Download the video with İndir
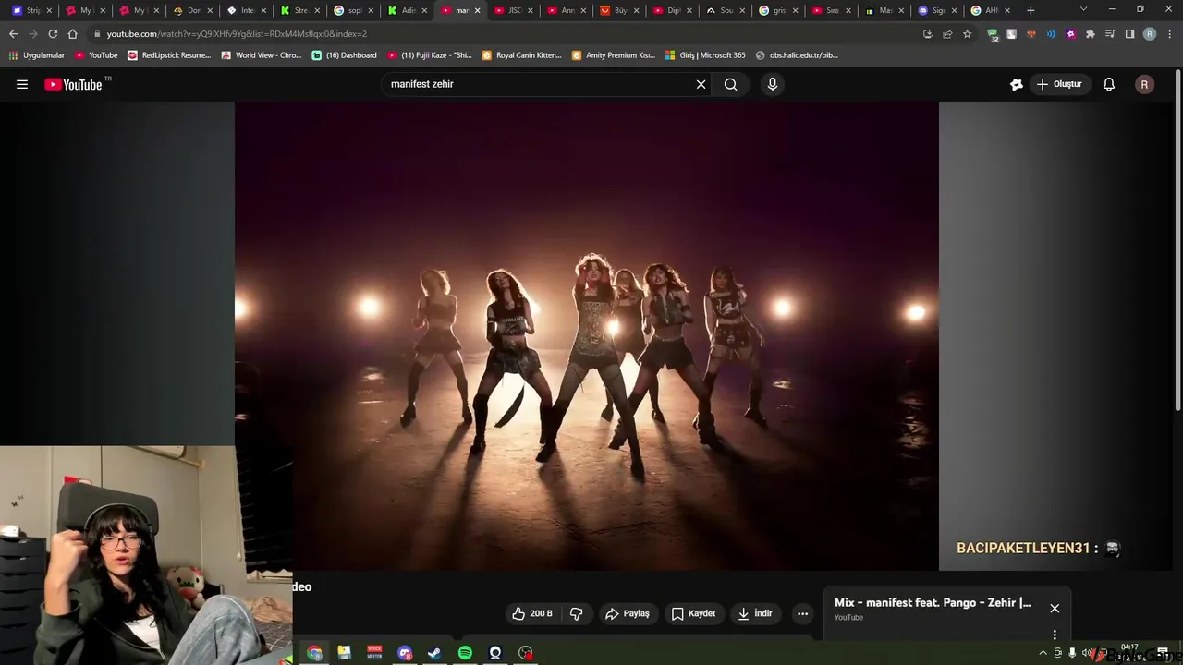1183x665 pixels. (755, 613)
